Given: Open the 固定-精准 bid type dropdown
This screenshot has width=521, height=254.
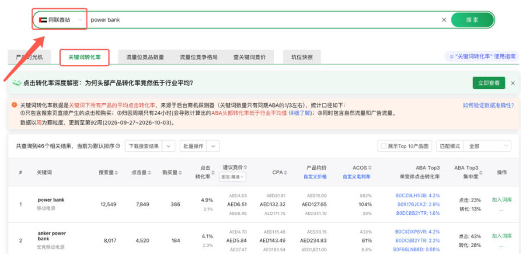Looking at the screenshot, I should click(233, 177).
